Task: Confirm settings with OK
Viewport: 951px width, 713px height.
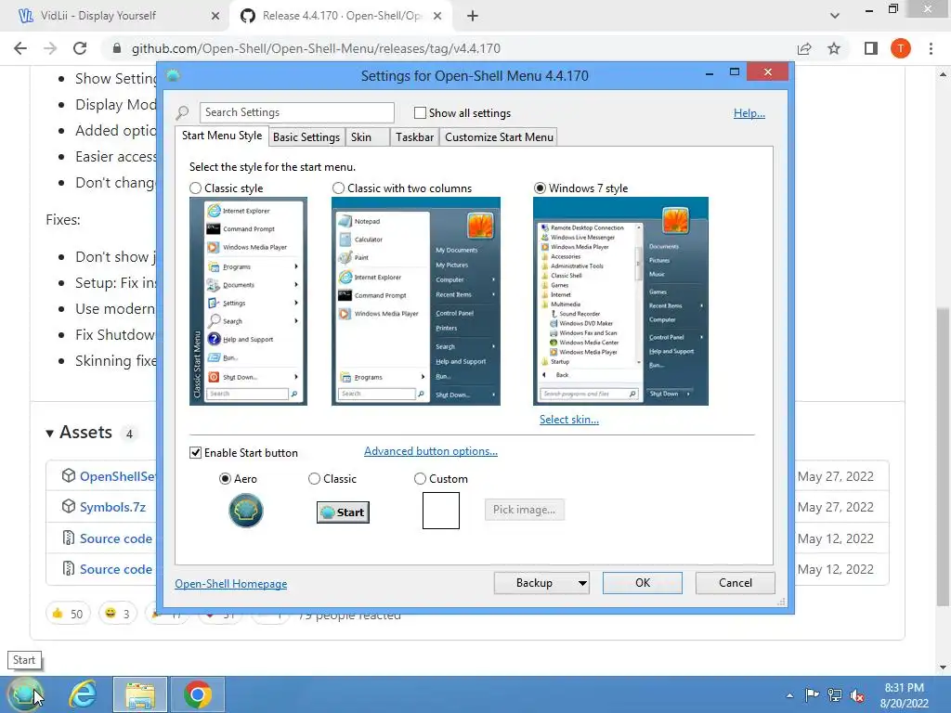Action: tap(643, 583)
